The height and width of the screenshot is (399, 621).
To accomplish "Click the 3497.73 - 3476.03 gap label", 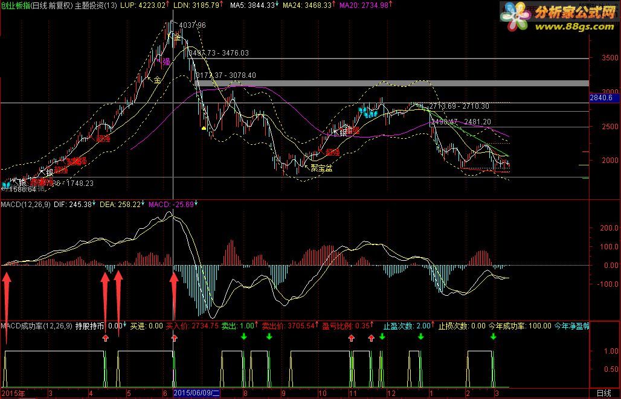I will (x=219, y=53).
